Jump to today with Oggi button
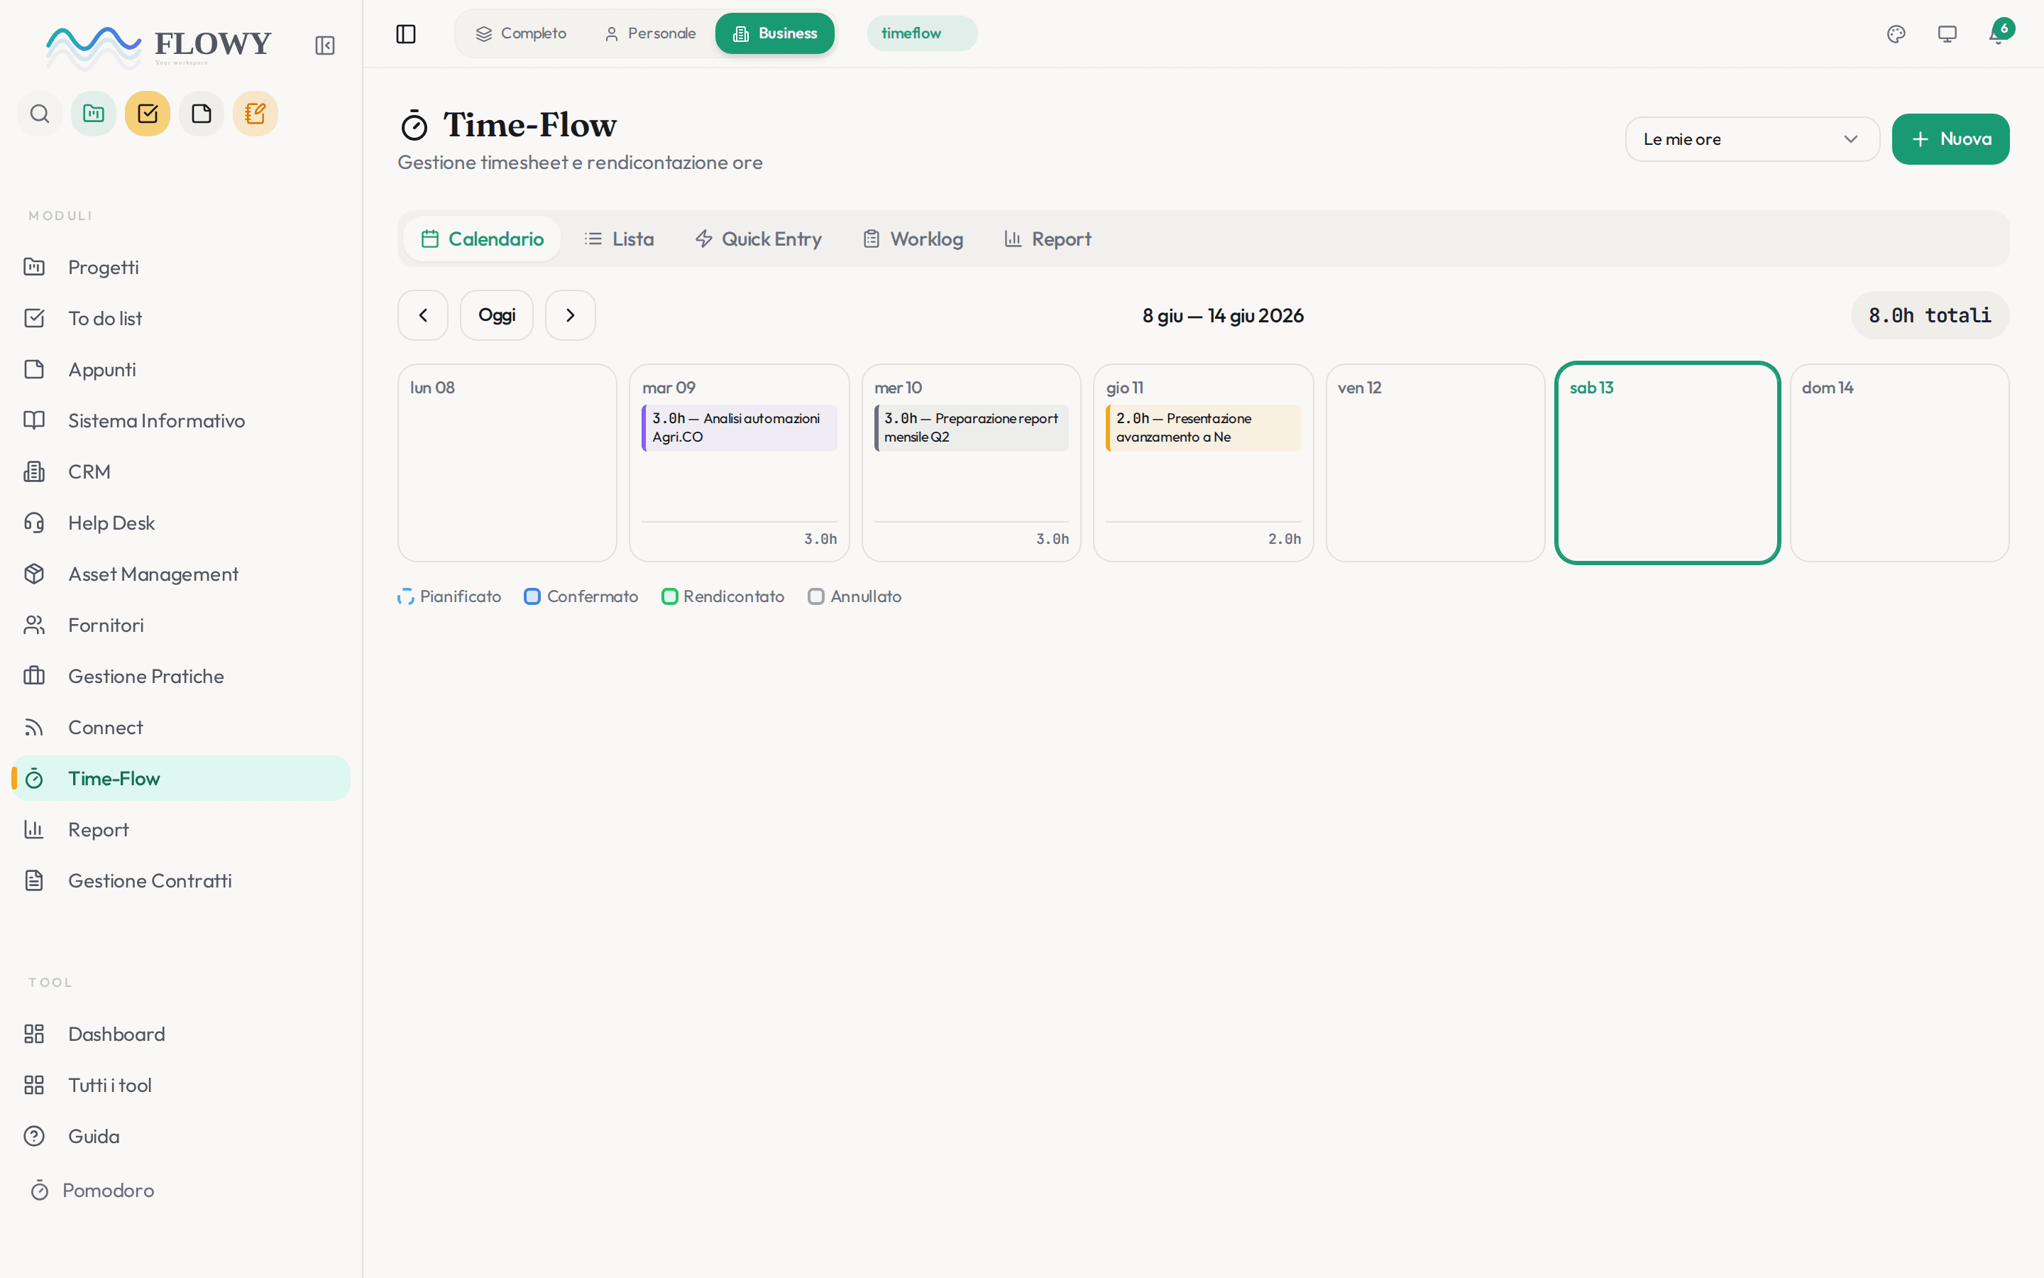 497,315
